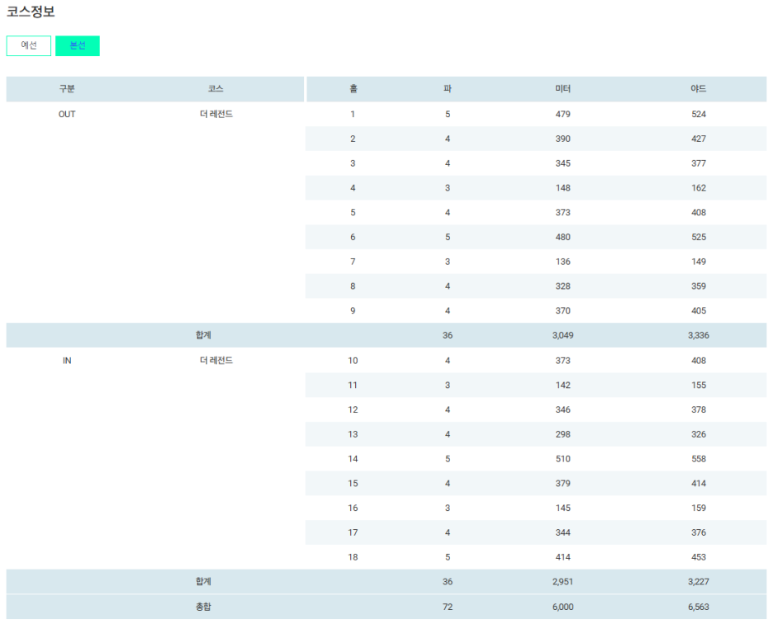Image resolution: width=773 pixels, height=624 pixels.
Task: Click yard value 525
Action: click(699, 237)
